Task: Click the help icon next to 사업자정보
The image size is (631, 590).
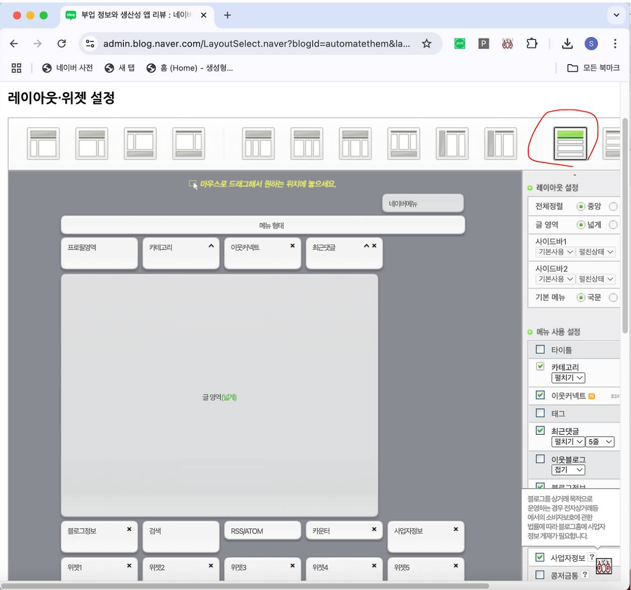Action: tap(592, 557)
